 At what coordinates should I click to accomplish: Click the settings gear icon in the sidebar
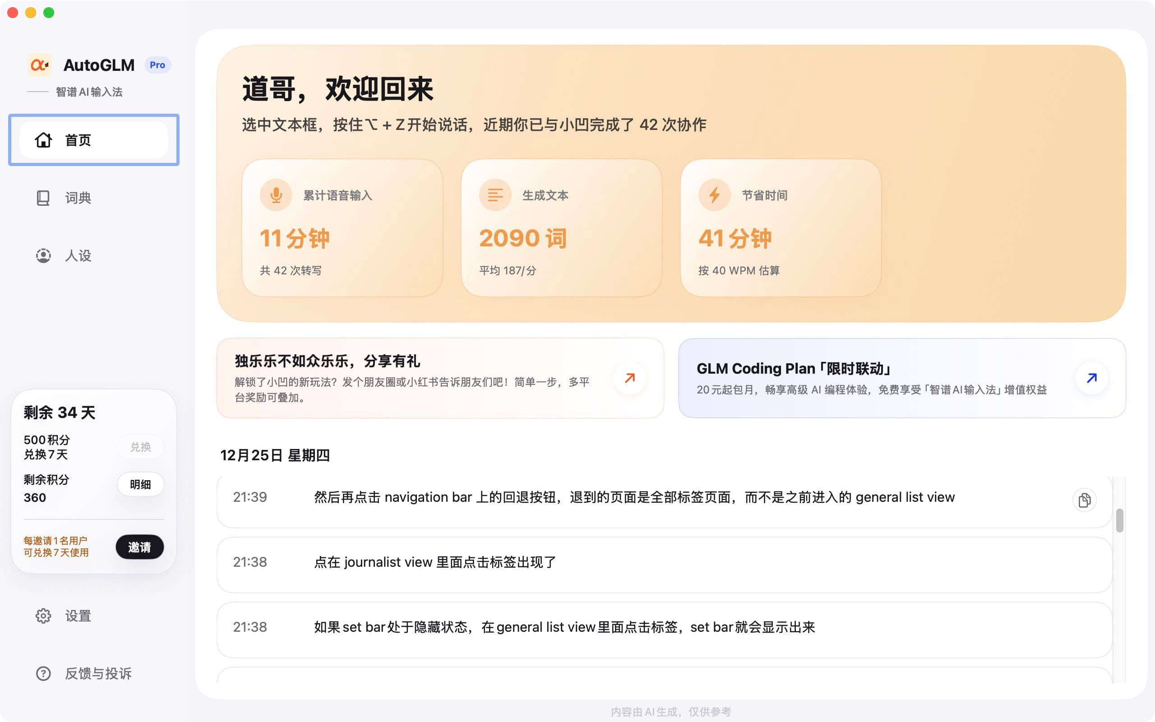click(43, 616)
